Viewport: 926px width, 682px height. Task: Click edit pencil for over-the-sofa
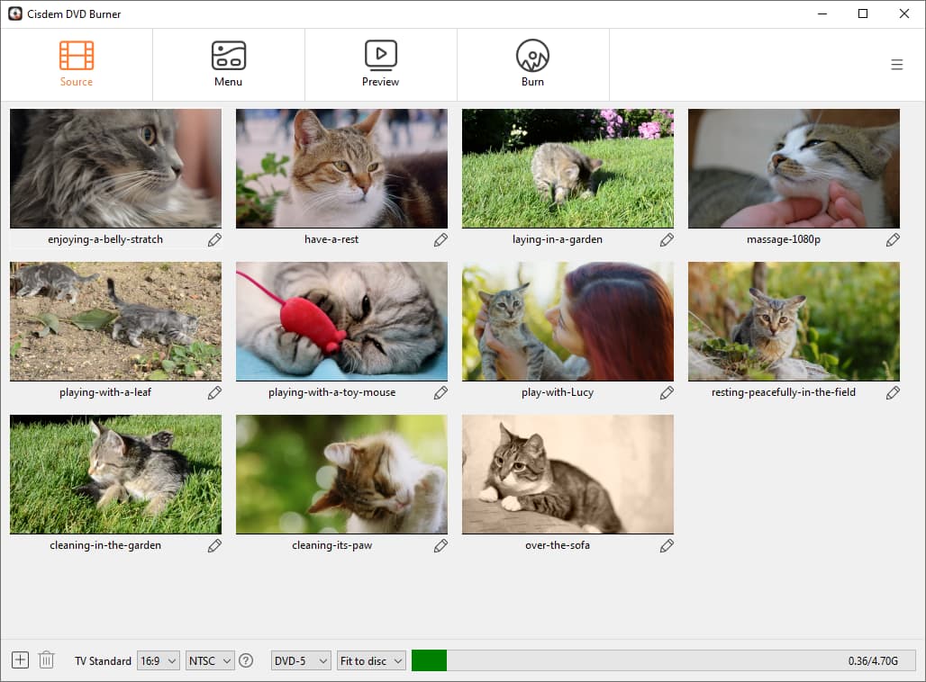pos(667,546)
